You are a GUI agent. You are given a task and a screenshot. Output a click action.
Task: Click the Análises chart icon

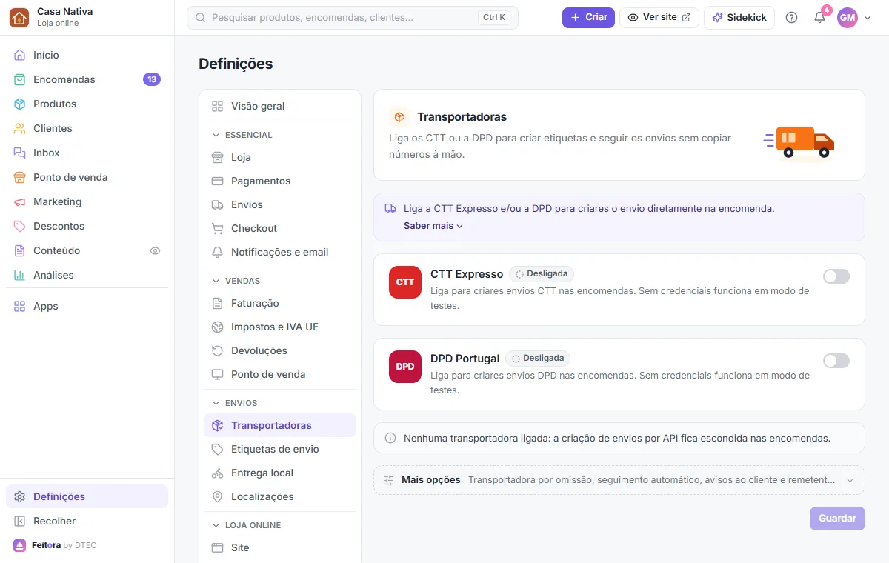20,275
